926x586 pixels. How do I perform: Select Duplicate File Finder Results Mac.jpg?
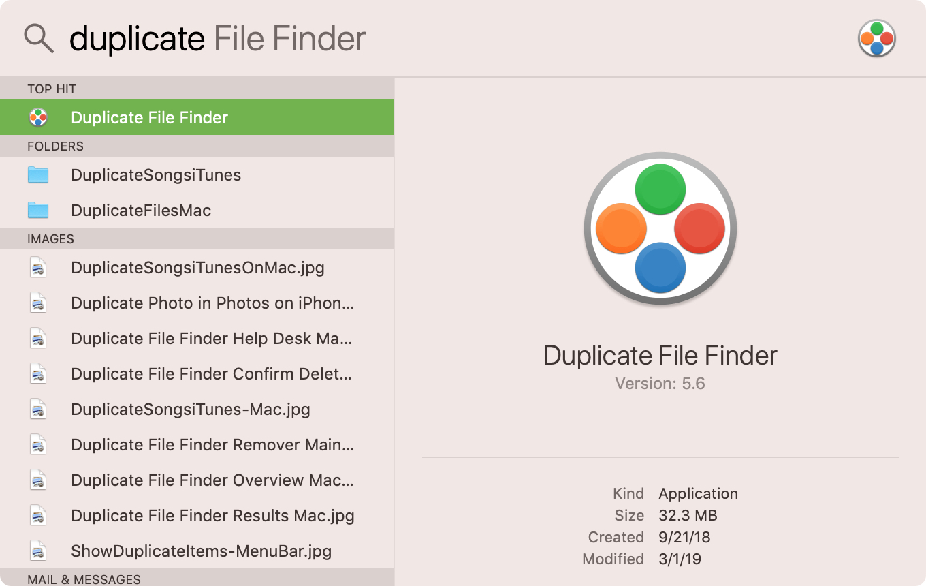click(197, 516)
